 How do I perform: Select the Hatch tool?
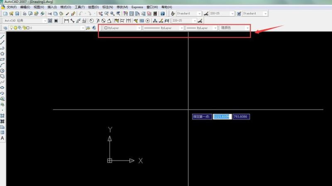pos(2,116)
